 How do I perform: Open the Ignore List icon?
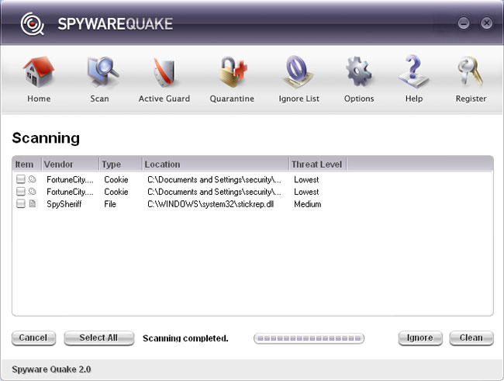tap(297, 71)
